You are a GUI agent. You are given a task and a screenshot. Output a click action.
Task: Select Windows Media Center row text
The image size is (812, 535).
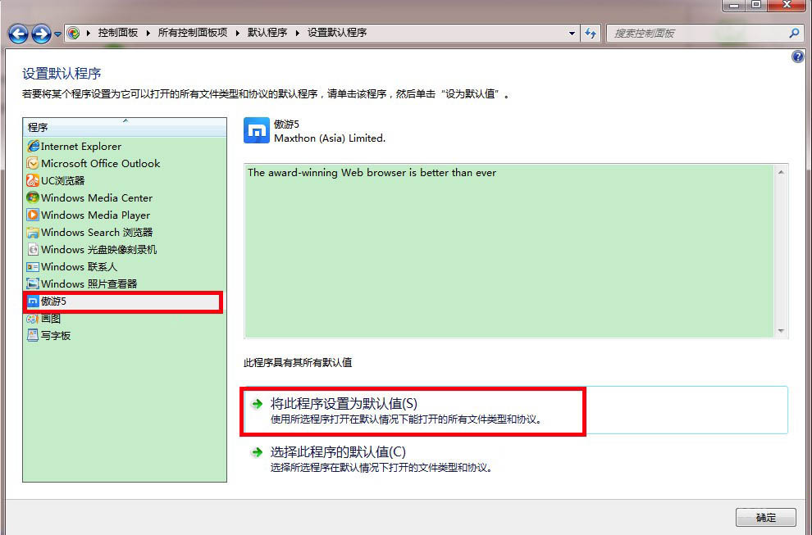click(x=97, y=197)
